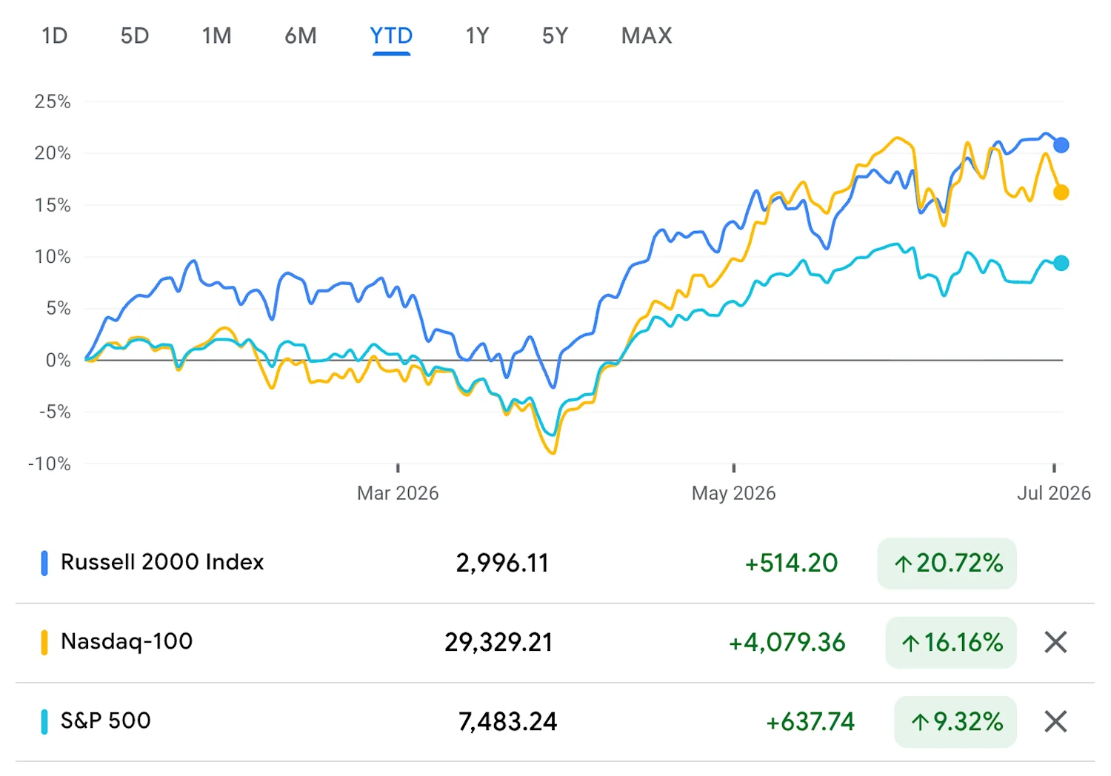
Task: Select the 1D time range tab
Action: pyautogui.click(x=55, y=36)
